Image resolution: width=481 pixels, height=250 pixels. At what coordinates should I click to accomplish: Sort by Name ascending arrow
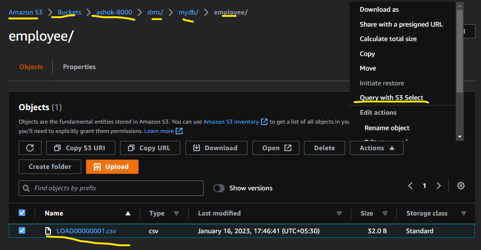click(128, 214)
